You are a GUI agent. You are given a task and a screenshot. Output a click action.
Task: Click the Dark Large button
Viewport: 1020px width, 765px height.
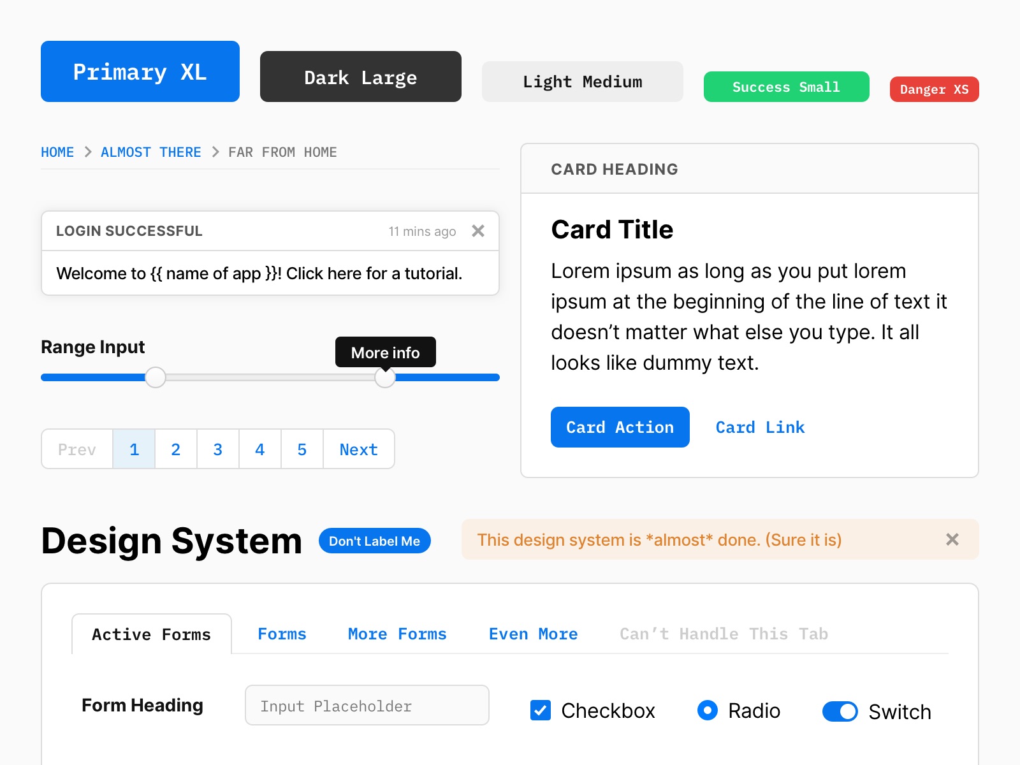coord(360,76)
